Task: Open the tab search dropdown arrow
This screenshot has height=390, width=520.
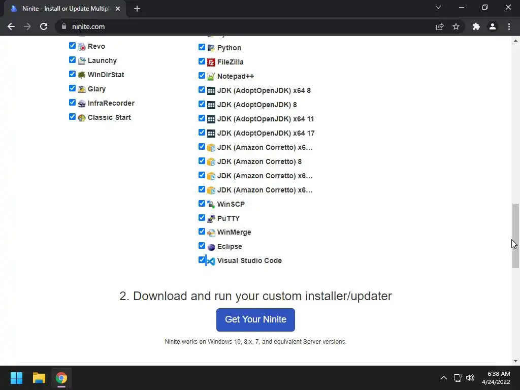Action: point(438,7)
